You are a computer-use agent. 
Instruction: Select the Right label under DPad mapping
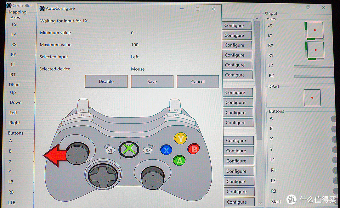pyautogui.click(x=15, y=123)
